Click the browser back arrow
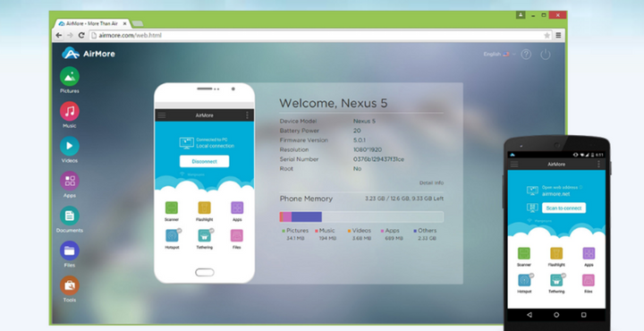 59,35
